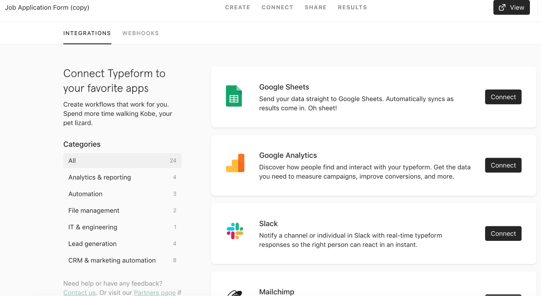Click the Google Analytics heading
Viewport: 541px width, 296px height.
pos(288,155)
